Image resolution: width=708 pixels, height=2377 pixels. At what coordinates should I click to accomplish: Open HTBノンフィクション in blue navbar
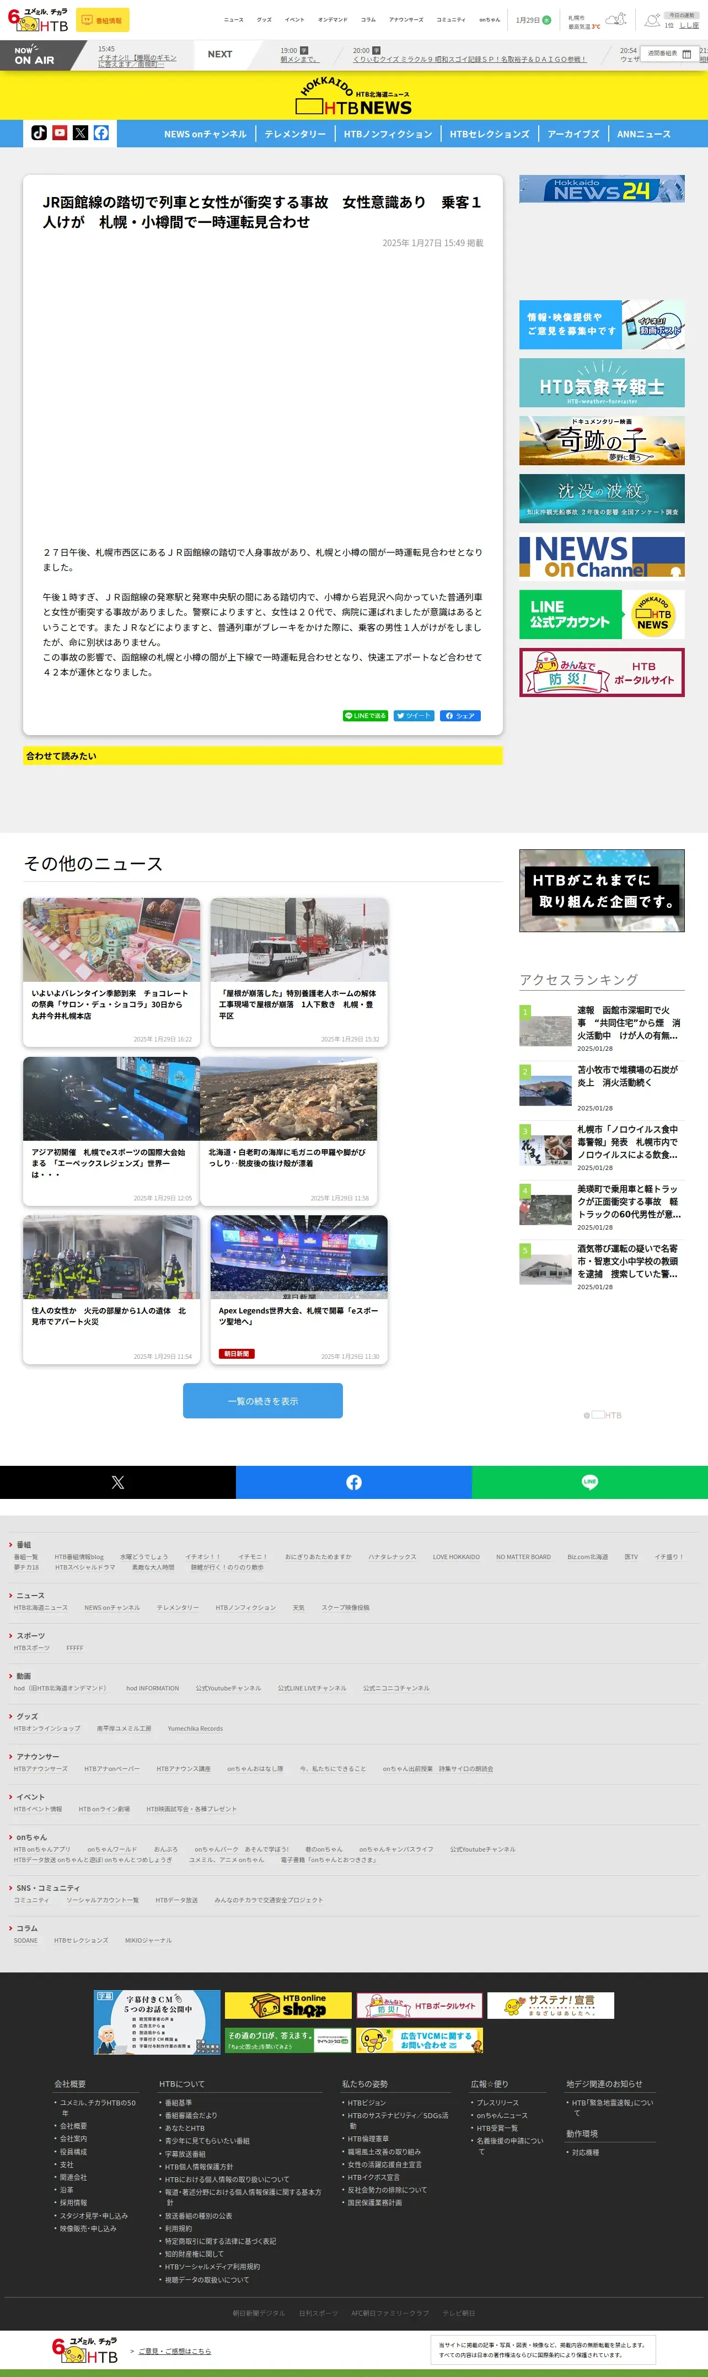tap(388, 134)
